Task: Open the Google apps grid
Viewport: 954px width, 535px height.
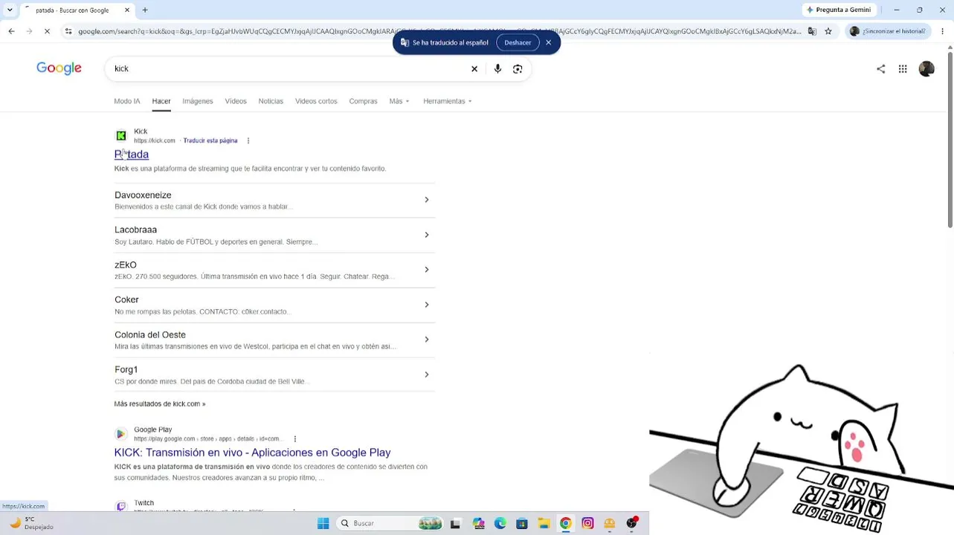Action: 903,69
